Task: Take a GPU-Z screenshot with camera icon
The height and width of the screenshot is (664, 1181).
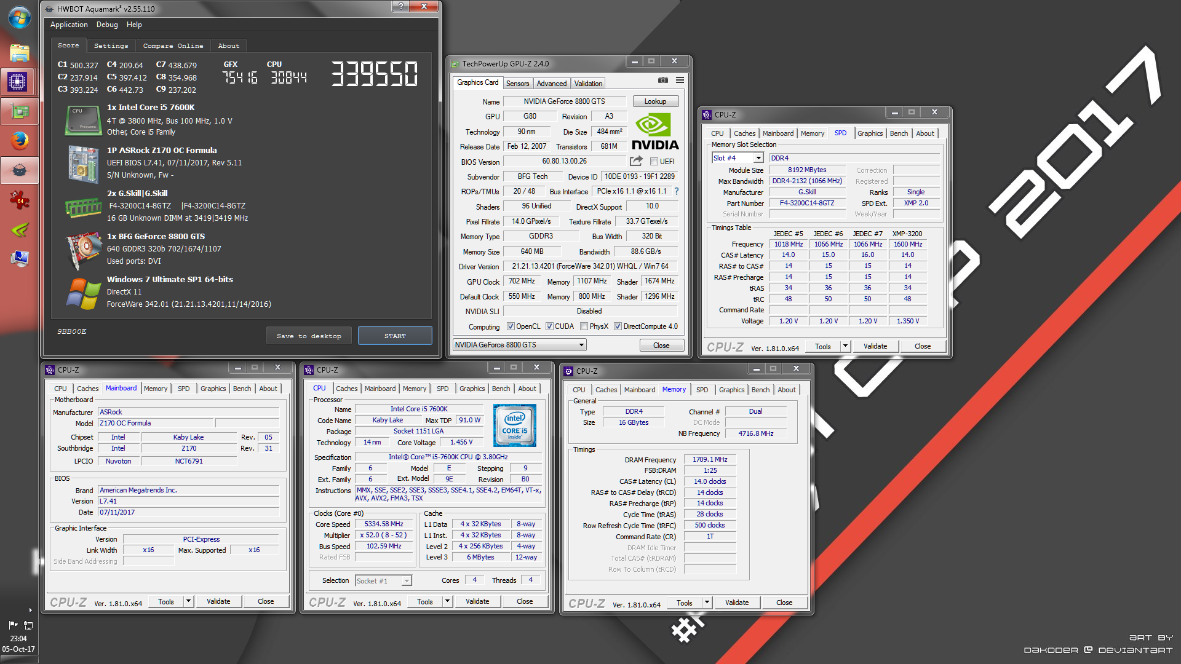Action: tap(662, 81)
